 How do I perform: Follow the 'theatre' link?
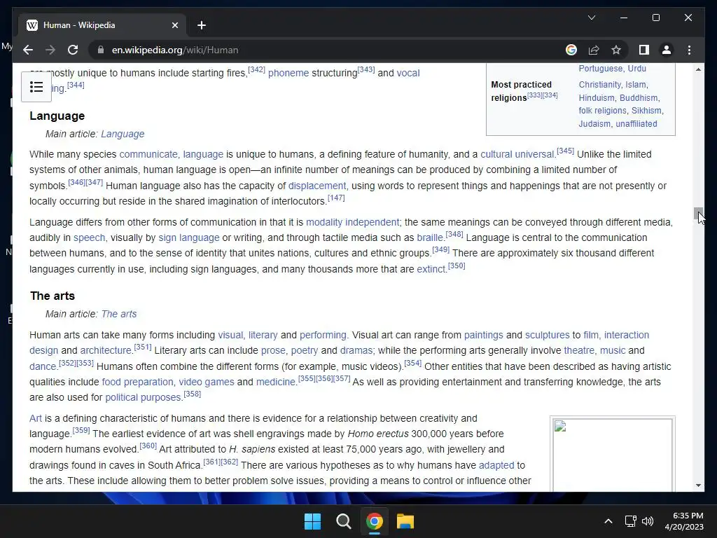pyautogui.click(x=579, y=350)
